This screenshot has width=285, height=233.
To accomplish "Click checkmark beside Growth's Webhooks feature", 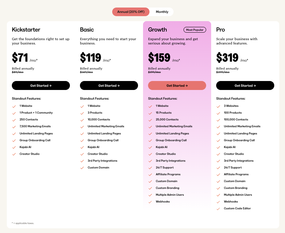I will click(x=150, y=202).
